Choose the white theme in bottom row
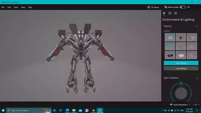201x113 pixels. (181, 55)
